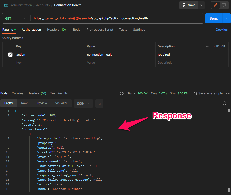Click the HTTP request type icon
Viewport: 231px width, 195px height.
[5, 5]
